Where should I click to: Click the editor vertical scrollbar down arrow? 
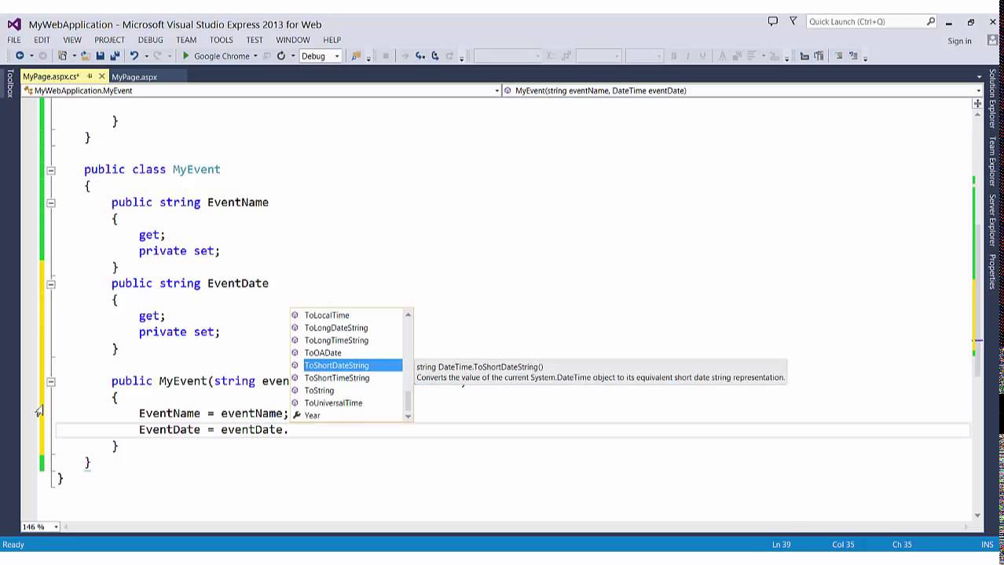(x=977, y=516)
